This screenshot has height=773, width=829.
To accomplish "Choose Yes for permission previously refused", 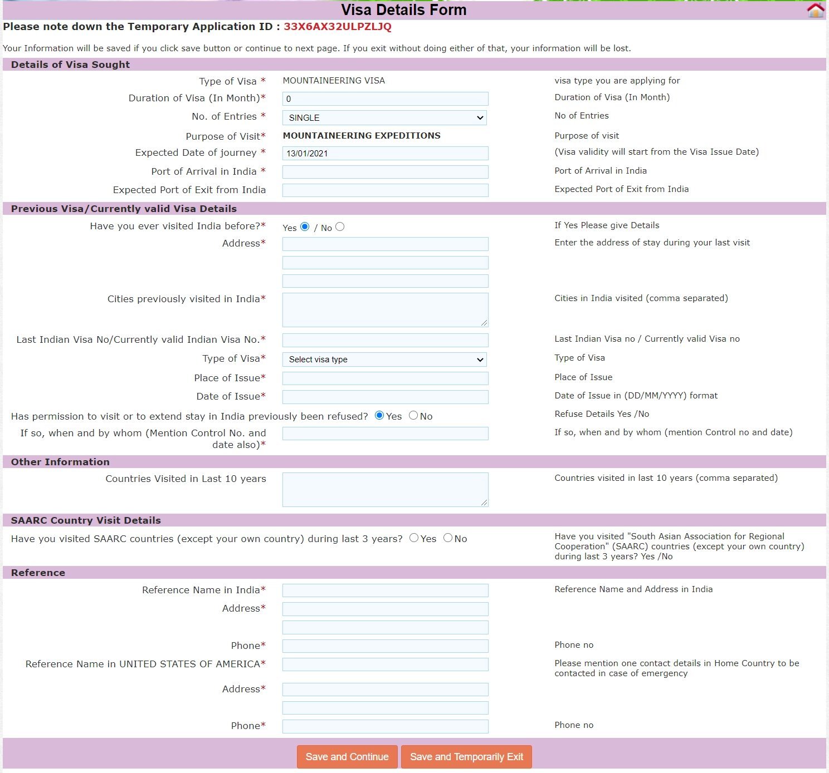I will point(379,415).
